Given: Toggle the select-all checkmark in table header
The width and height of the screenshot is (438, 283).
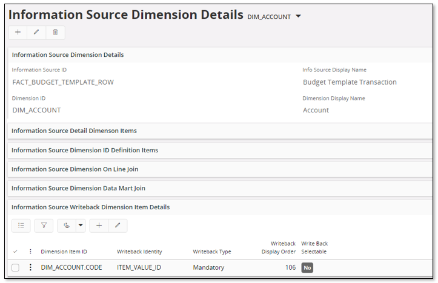Looking at the screenshot, I should coord(16,252).
